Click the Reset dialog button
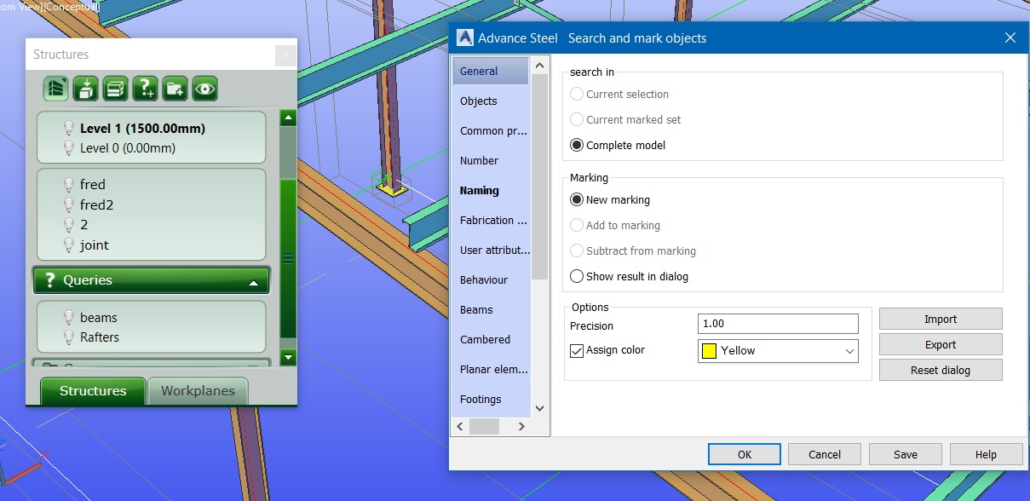The height and width of the screenshot is (501, 1030). (x=941, y=370)
